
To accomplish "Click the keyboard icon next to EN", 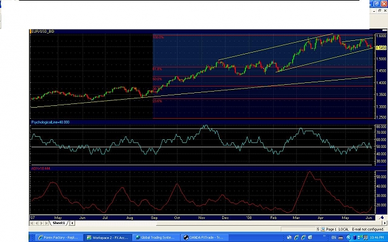I will coord(340,238).
